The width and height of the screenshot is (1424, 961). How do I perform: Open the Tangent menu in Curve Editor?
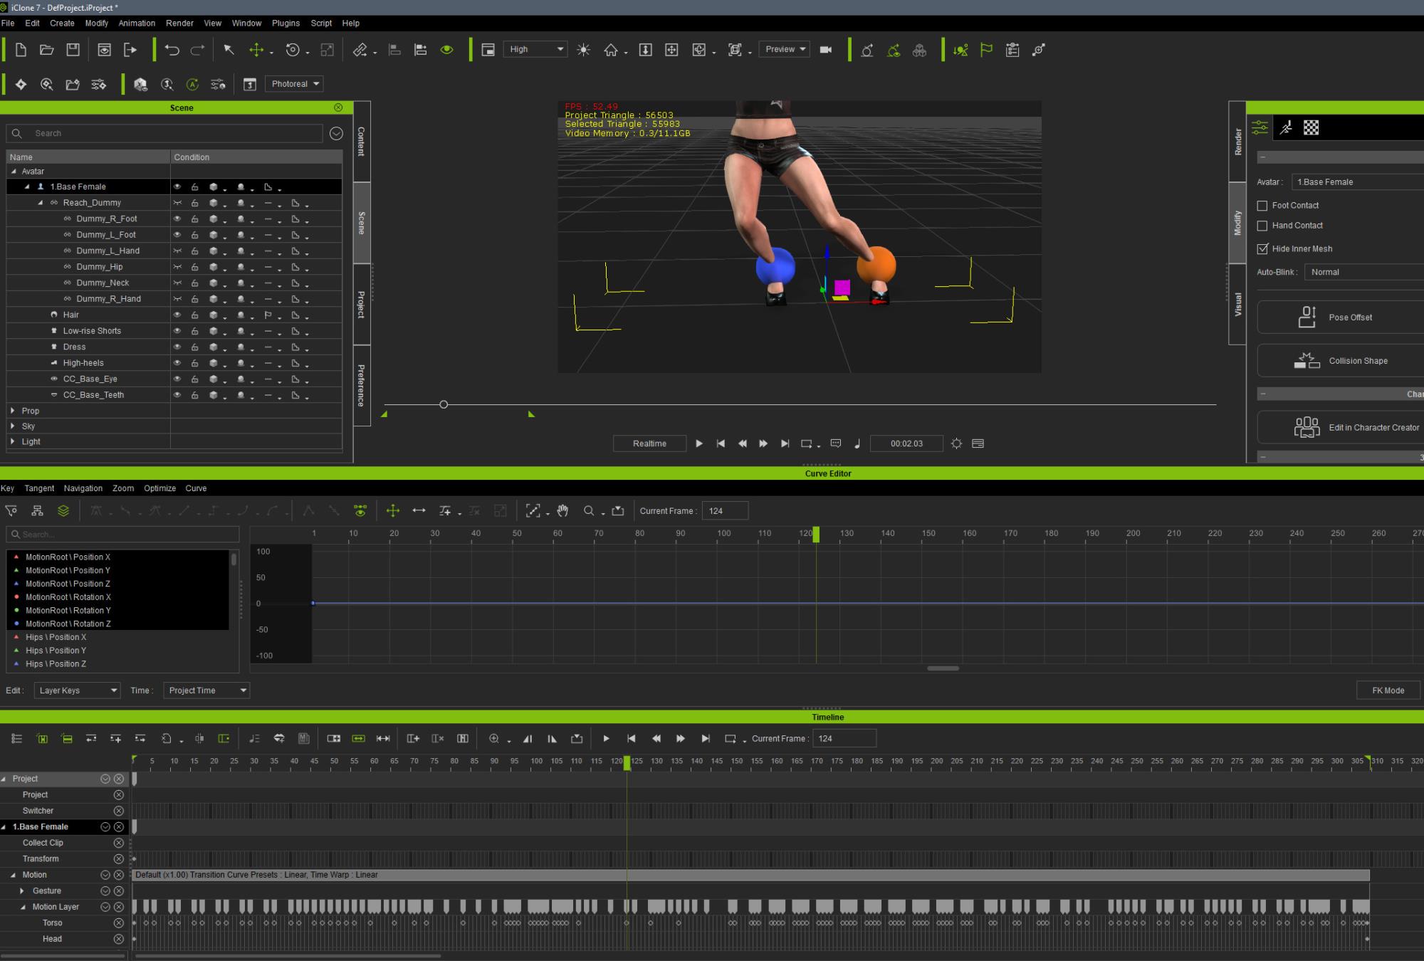(x=39, y=488)
